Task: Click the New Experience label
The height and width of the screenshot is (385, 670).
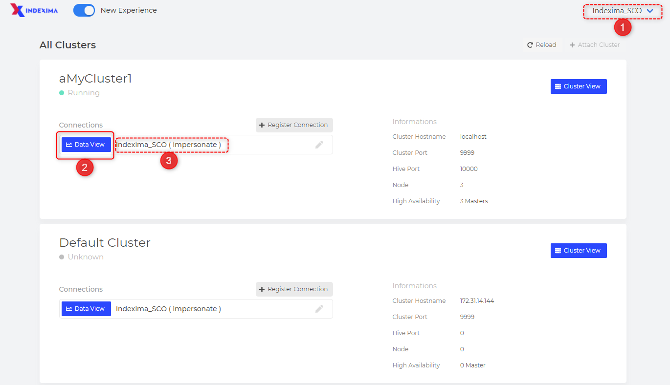Action: (x=129, y=10)
